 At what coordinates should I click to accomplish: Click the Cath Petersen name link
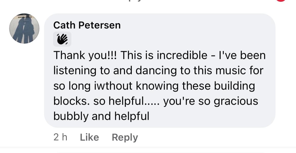[x=87, y=25]
